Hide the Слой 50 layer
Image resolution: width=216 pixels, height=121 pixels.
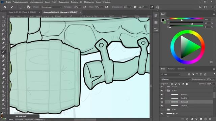point(162,98)
